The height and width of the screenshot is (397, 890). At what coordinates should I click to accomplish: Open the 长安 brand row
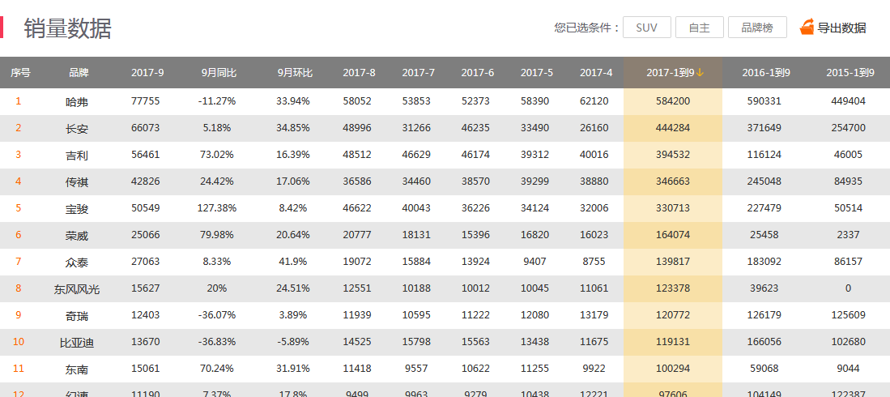tap(445, 128)
